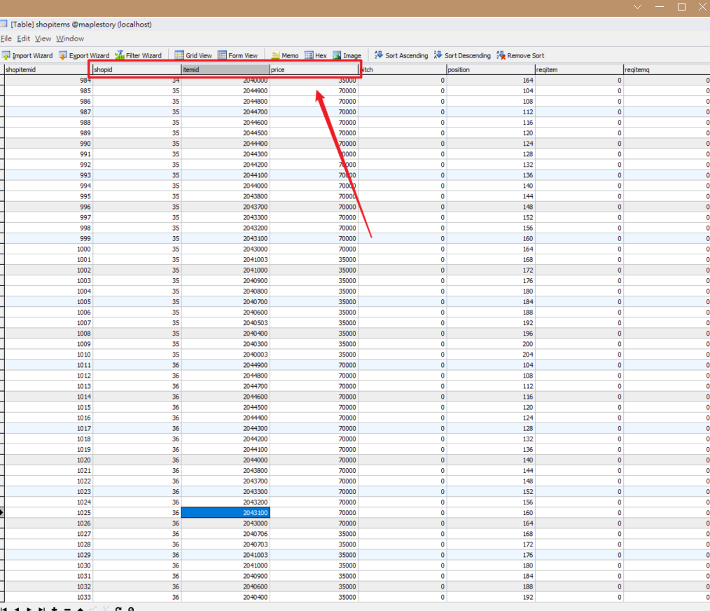
Task: Jump to last record in navigation bar
Action: pyautogui.click(x=41, y=609)
